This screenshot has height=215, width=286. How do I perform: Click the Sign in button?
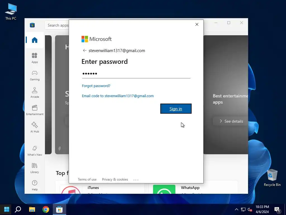click(x=176, y=109)
